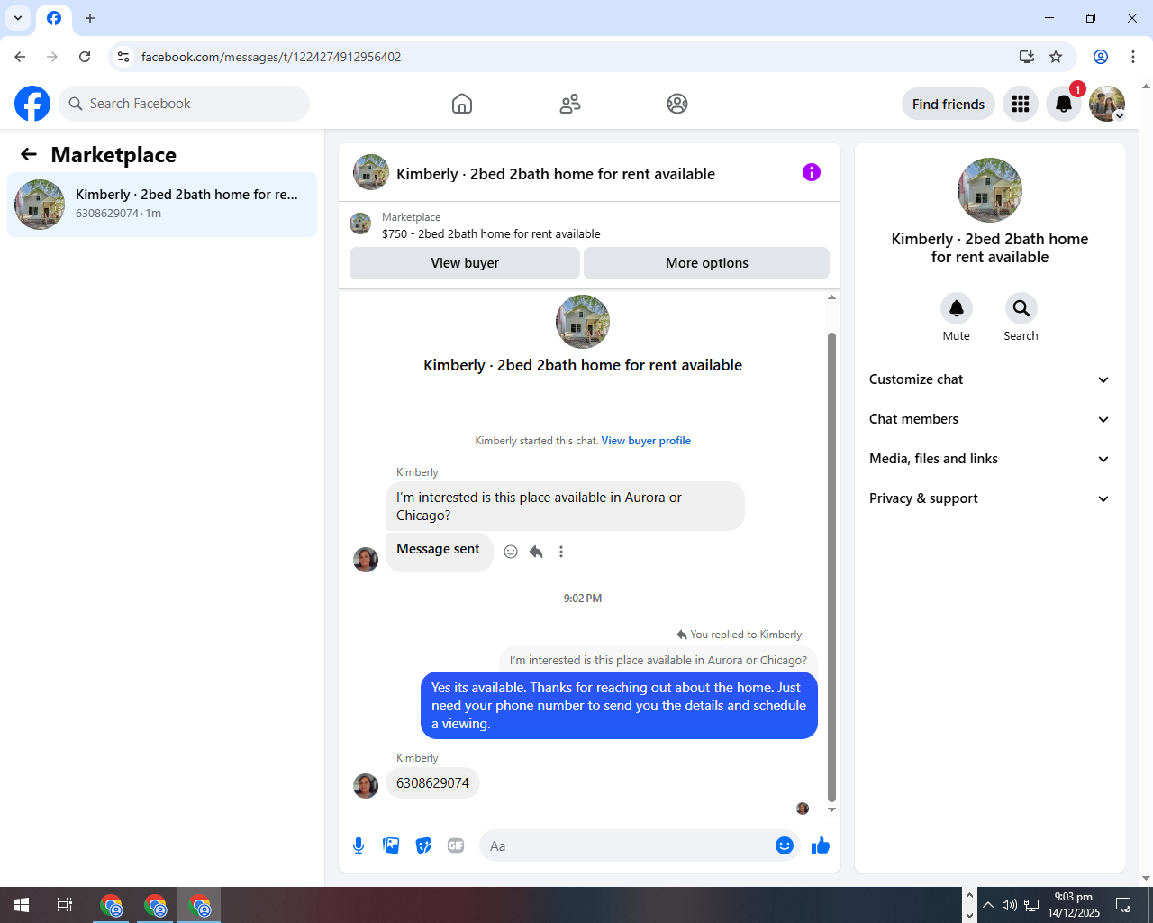Expand Chat members section
The height and width of the screenshot is (923, 1153).
tap(990, 419)
